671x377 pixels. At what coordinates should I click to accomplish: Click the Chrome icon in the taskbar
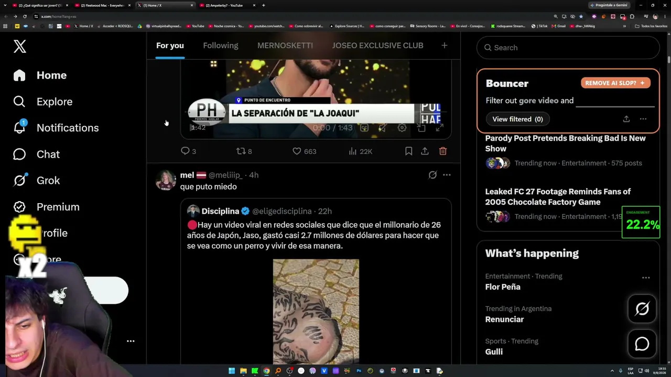pos(266,371)
